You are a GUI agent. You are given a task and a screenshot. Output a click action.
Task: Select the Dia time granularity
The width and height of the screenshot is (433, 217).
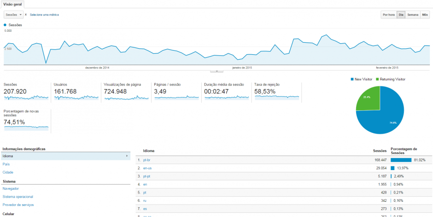point(401,15)
